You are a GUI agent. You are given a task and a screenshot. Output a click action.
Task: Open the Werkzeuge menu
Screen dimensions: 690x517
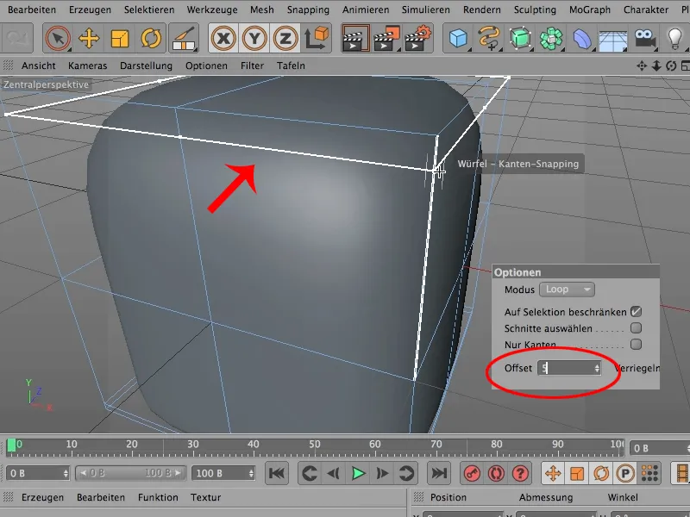tap(212, 9)
